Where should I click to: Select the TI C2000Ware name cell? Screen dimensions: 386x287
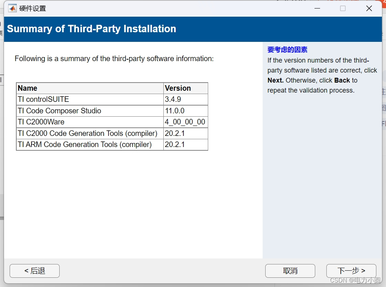point(90,122)
